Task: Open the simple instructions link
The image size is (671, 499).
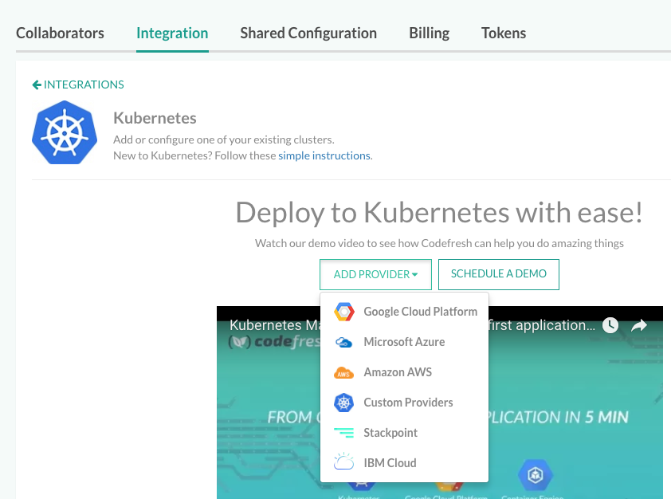Action: [324, 155]
